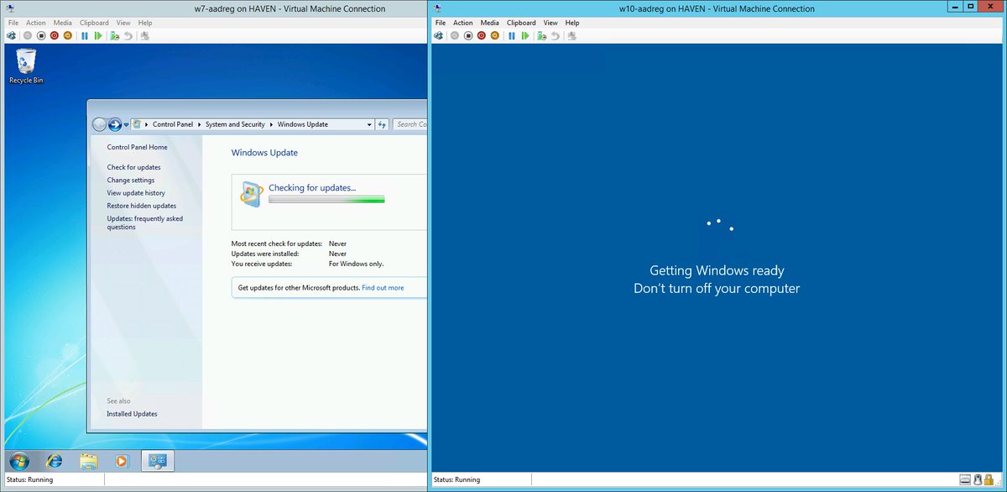This screenshot has width=1007, height=492.
Task: Click Revert icon in w7-aadreg toolbar
Action: coord(128,35)
